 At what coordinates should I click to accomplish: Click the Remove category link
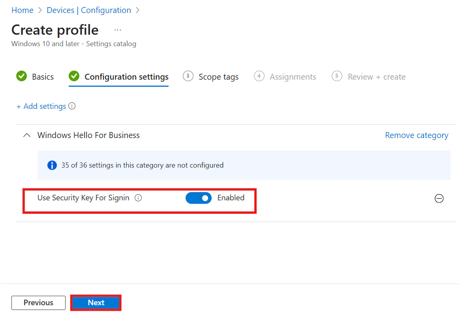(417, 135)
